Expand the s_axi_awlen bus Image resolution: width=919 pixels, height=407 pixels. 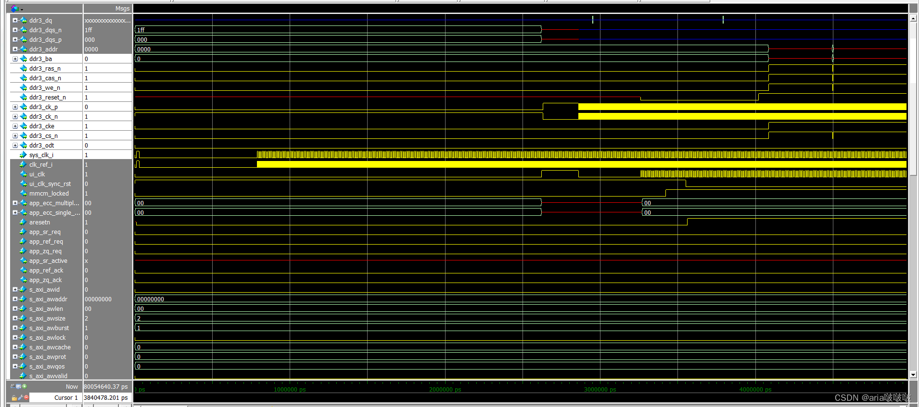pos(15,308)
